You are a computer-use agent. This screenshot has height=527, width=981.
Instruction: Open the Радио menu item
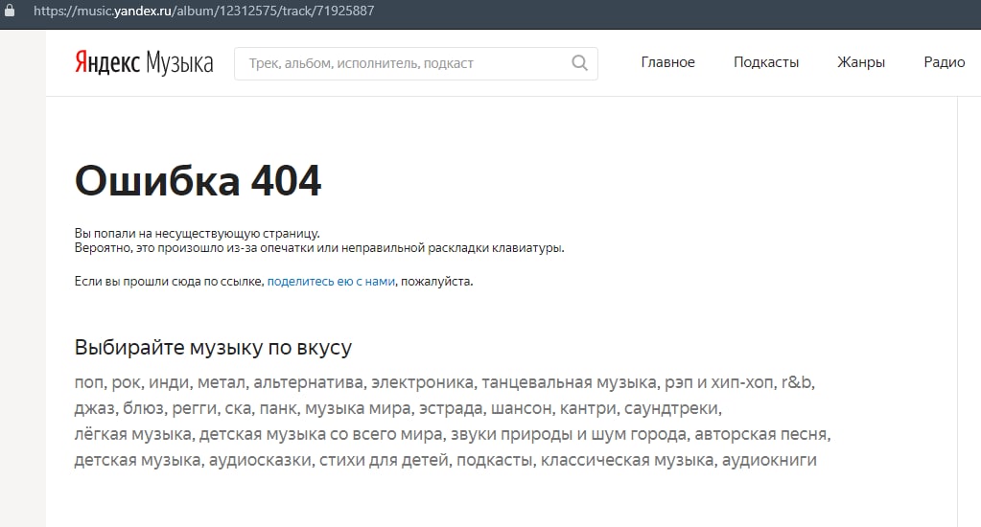click(945, 62)
